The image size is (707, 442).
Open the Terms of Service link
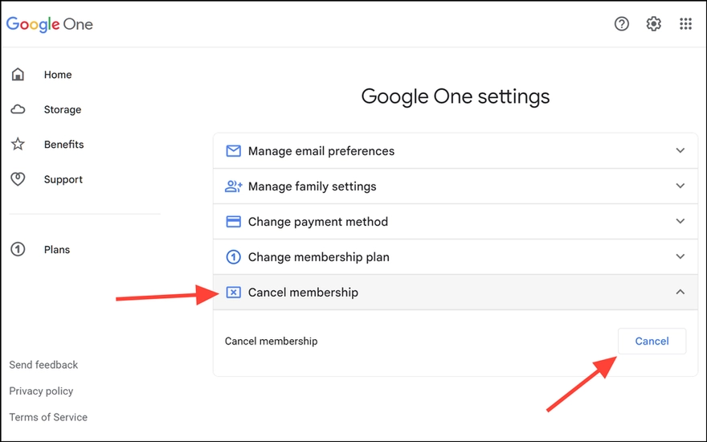(x=48, y=417)
